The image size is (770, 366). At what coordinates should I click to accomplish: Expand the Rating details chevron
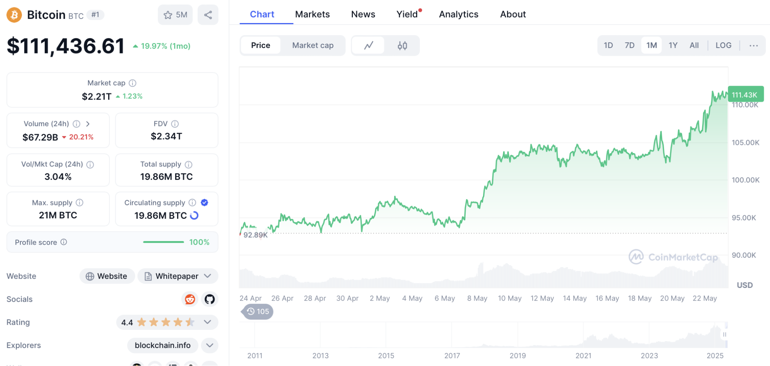point(208,322)
